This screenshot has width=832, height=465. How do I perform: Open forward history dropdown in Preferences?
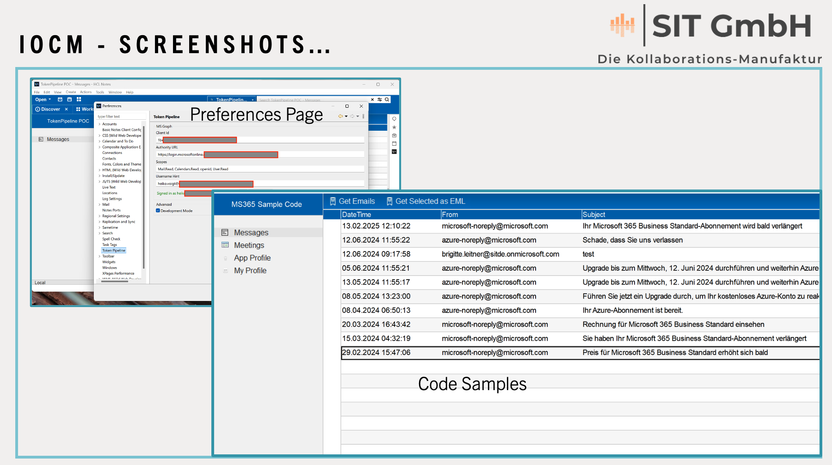tap(357, 116)
